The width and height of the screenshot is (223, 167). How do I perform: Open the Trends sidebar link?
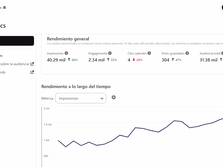(3, 72)
